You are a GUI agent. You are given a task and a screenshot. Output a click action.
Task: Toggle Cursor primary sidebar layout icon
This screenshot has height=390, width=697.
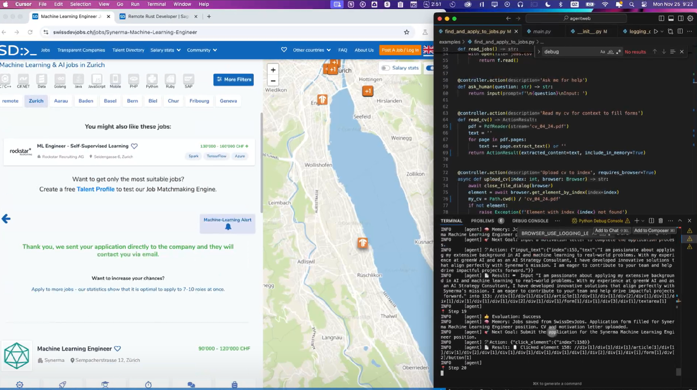coord(662,19)
